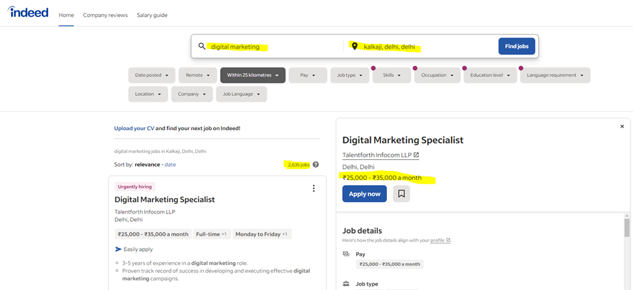Click the job details panel scrollbar
This screenshot has height=290, width=633.
(627, 228)
